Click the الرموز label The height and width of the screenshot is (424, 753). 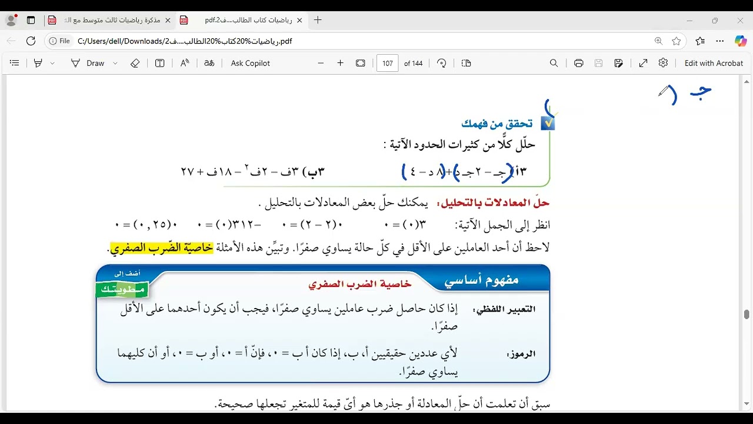pyautogui.click(x=521, y=353)
